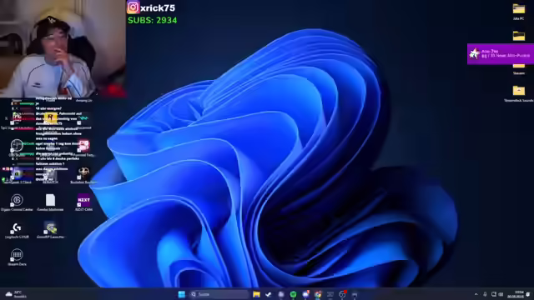Click the taskbar search box

point(219,294)
